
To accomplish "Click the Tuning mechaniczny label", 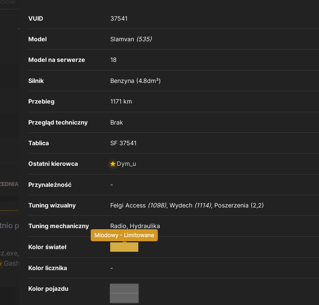I will pos(59,226).
